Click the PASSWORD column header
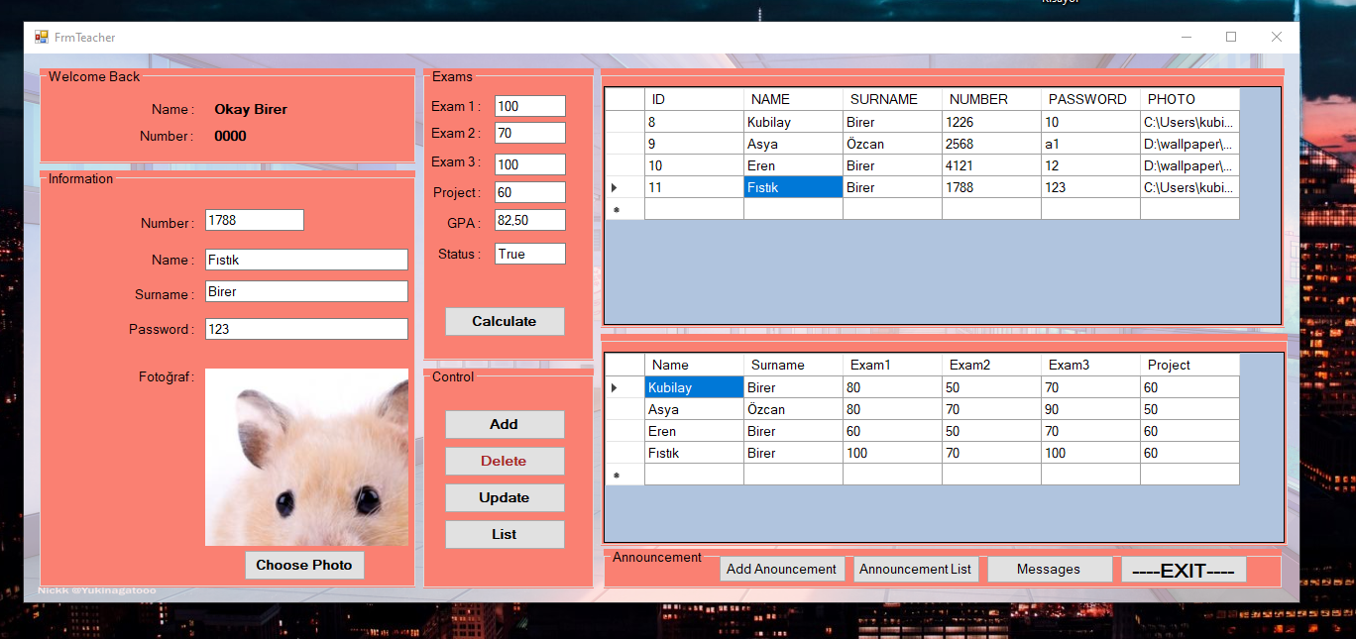Screen dimensions: 1356x639 [1090, 99]
